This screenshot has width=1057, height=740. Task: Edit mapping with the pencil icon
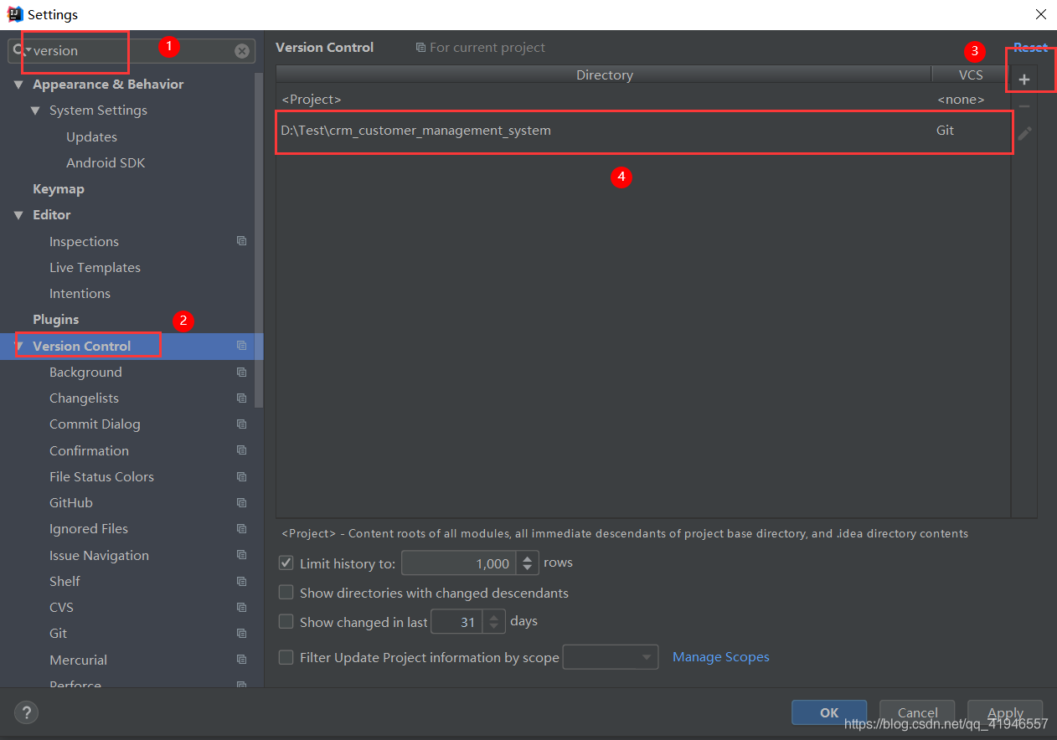1024,133
